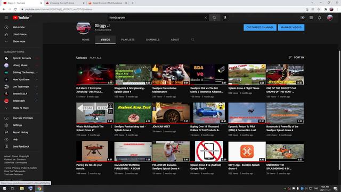
Task: Open Chrome extensions puzzle icon
Action: (x=326, y=9)
